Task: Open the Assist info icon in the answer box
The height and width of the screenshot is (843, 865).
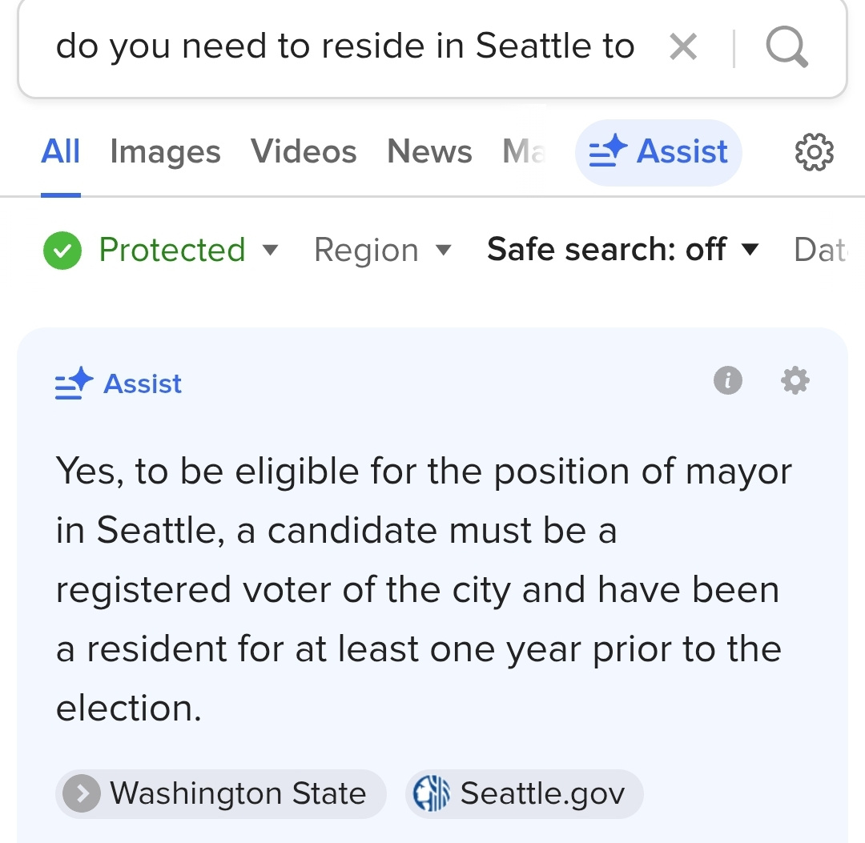Action: coord(727,381)
